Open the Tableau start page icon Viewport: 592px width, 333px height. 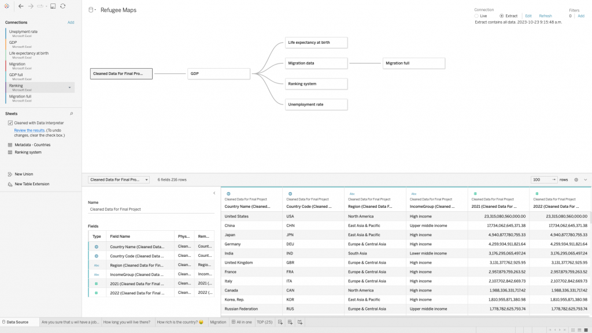coord(6,6)
